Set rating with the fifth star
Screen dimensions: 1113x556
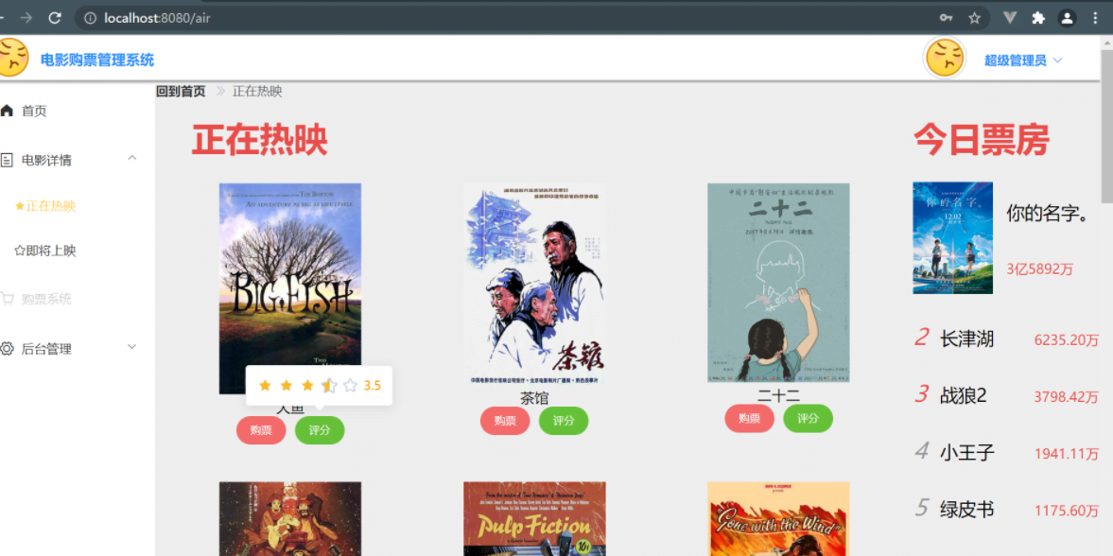pyautogui.click(x=350, y=386)
